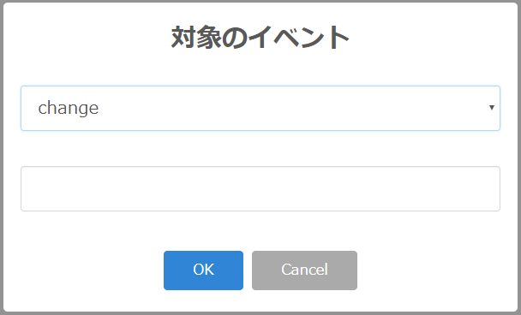Viewport: 521px width, 315px height.
Task: Click the 対象のイベント dialog title
Action: (x=260, y=37)
